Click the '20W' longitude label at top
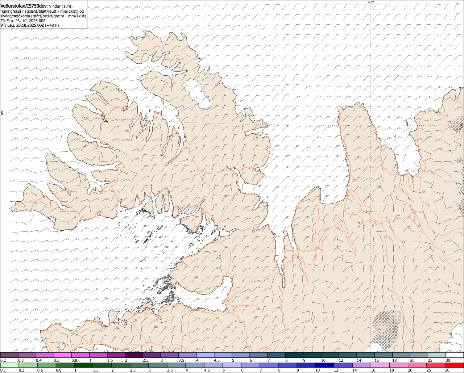The height and width of the screenshot is (373, 464). 370,2
